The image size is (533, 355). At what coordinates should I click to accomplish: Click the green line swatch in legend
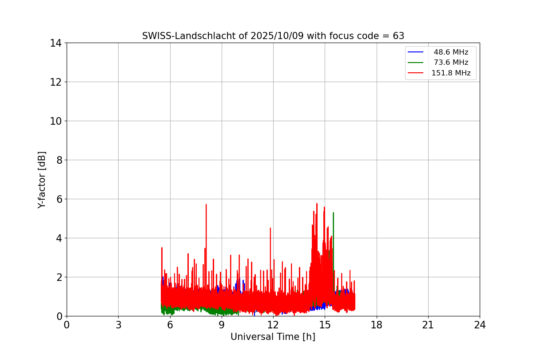pos(416,63)
